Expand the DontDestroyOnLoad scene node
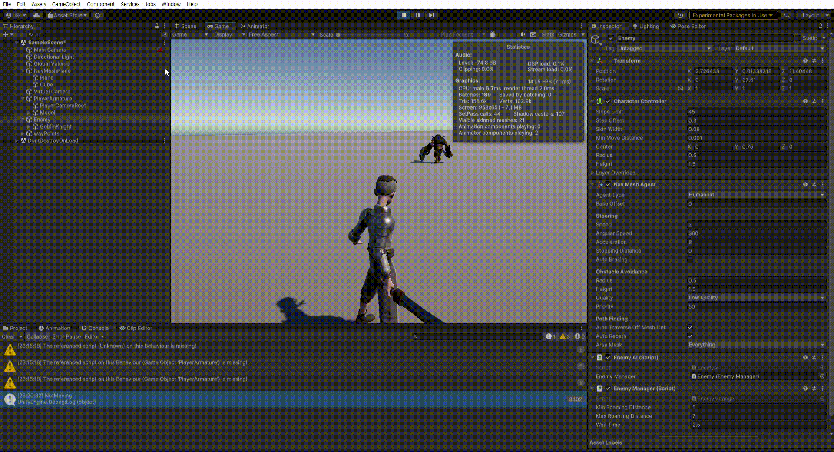The height and width of the screenshot is (452, 834). (x=17, y=140)
